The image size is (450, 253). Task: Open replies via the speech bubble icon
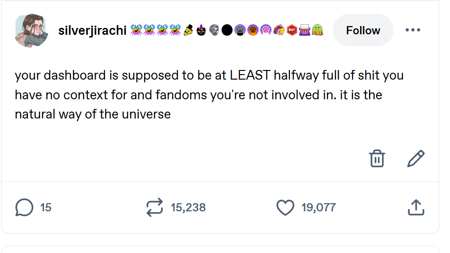(24, 207)
